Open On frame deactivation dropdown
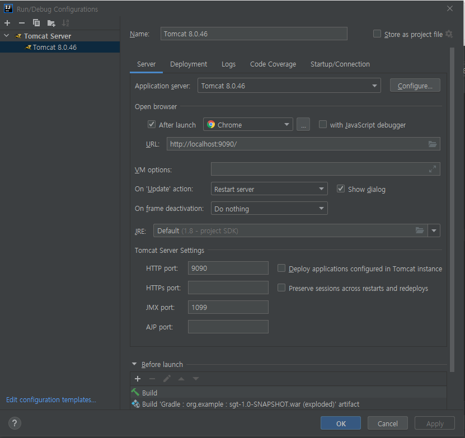 (x=269, y=208)
